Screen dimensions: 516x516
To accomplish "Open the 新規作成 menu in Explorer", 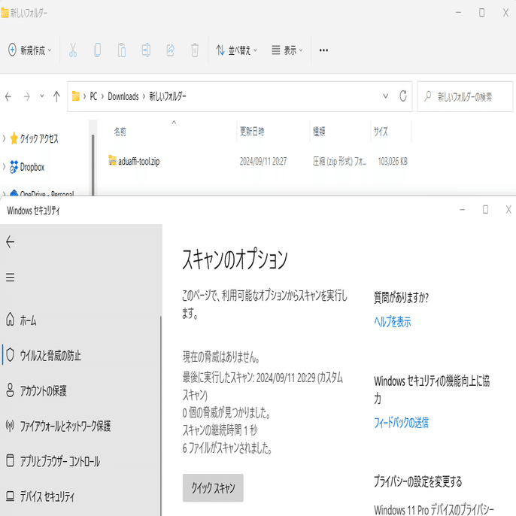I will point(29,50).
